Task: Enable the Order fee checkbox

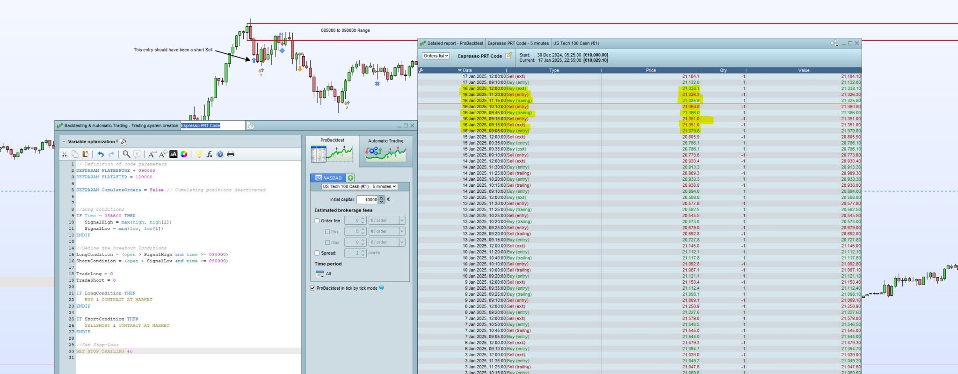Action: point(317,220)
